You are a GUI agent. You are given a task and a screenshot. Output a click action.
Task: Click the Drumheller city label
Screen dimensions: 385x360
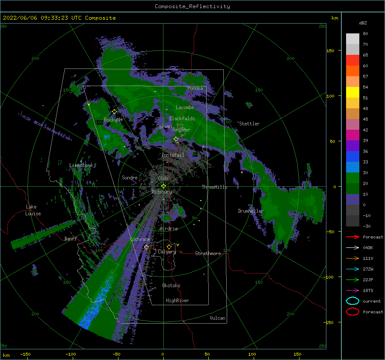pyautogui.click(x=250, y=211)
